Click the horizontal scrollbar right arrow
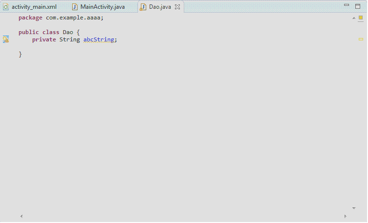Viewport: 368px width, 223px height. point(345,216)
